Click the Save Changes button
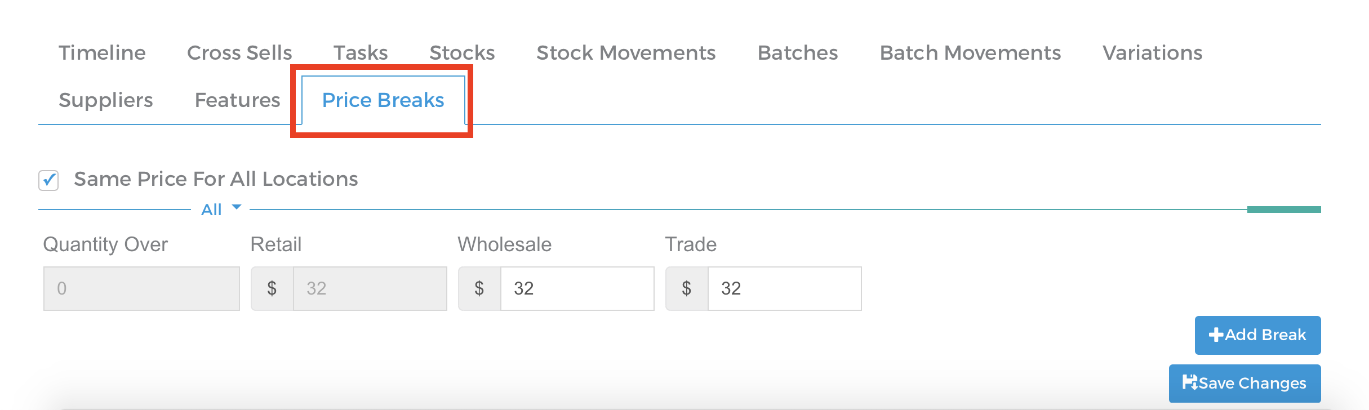 pyautogui.click(x=1244, y=384)
